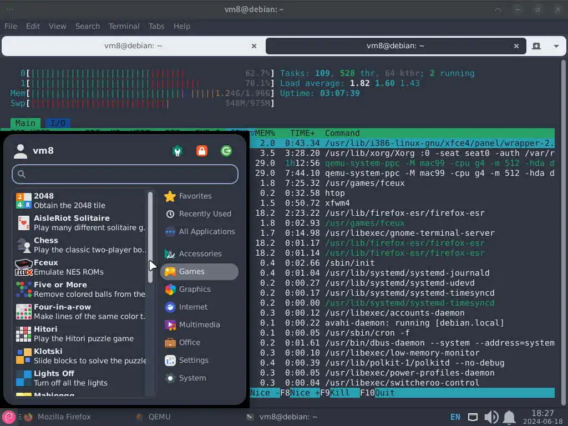Click the Internet globe icon
568x426 pixels.
(x=170, y=307)
